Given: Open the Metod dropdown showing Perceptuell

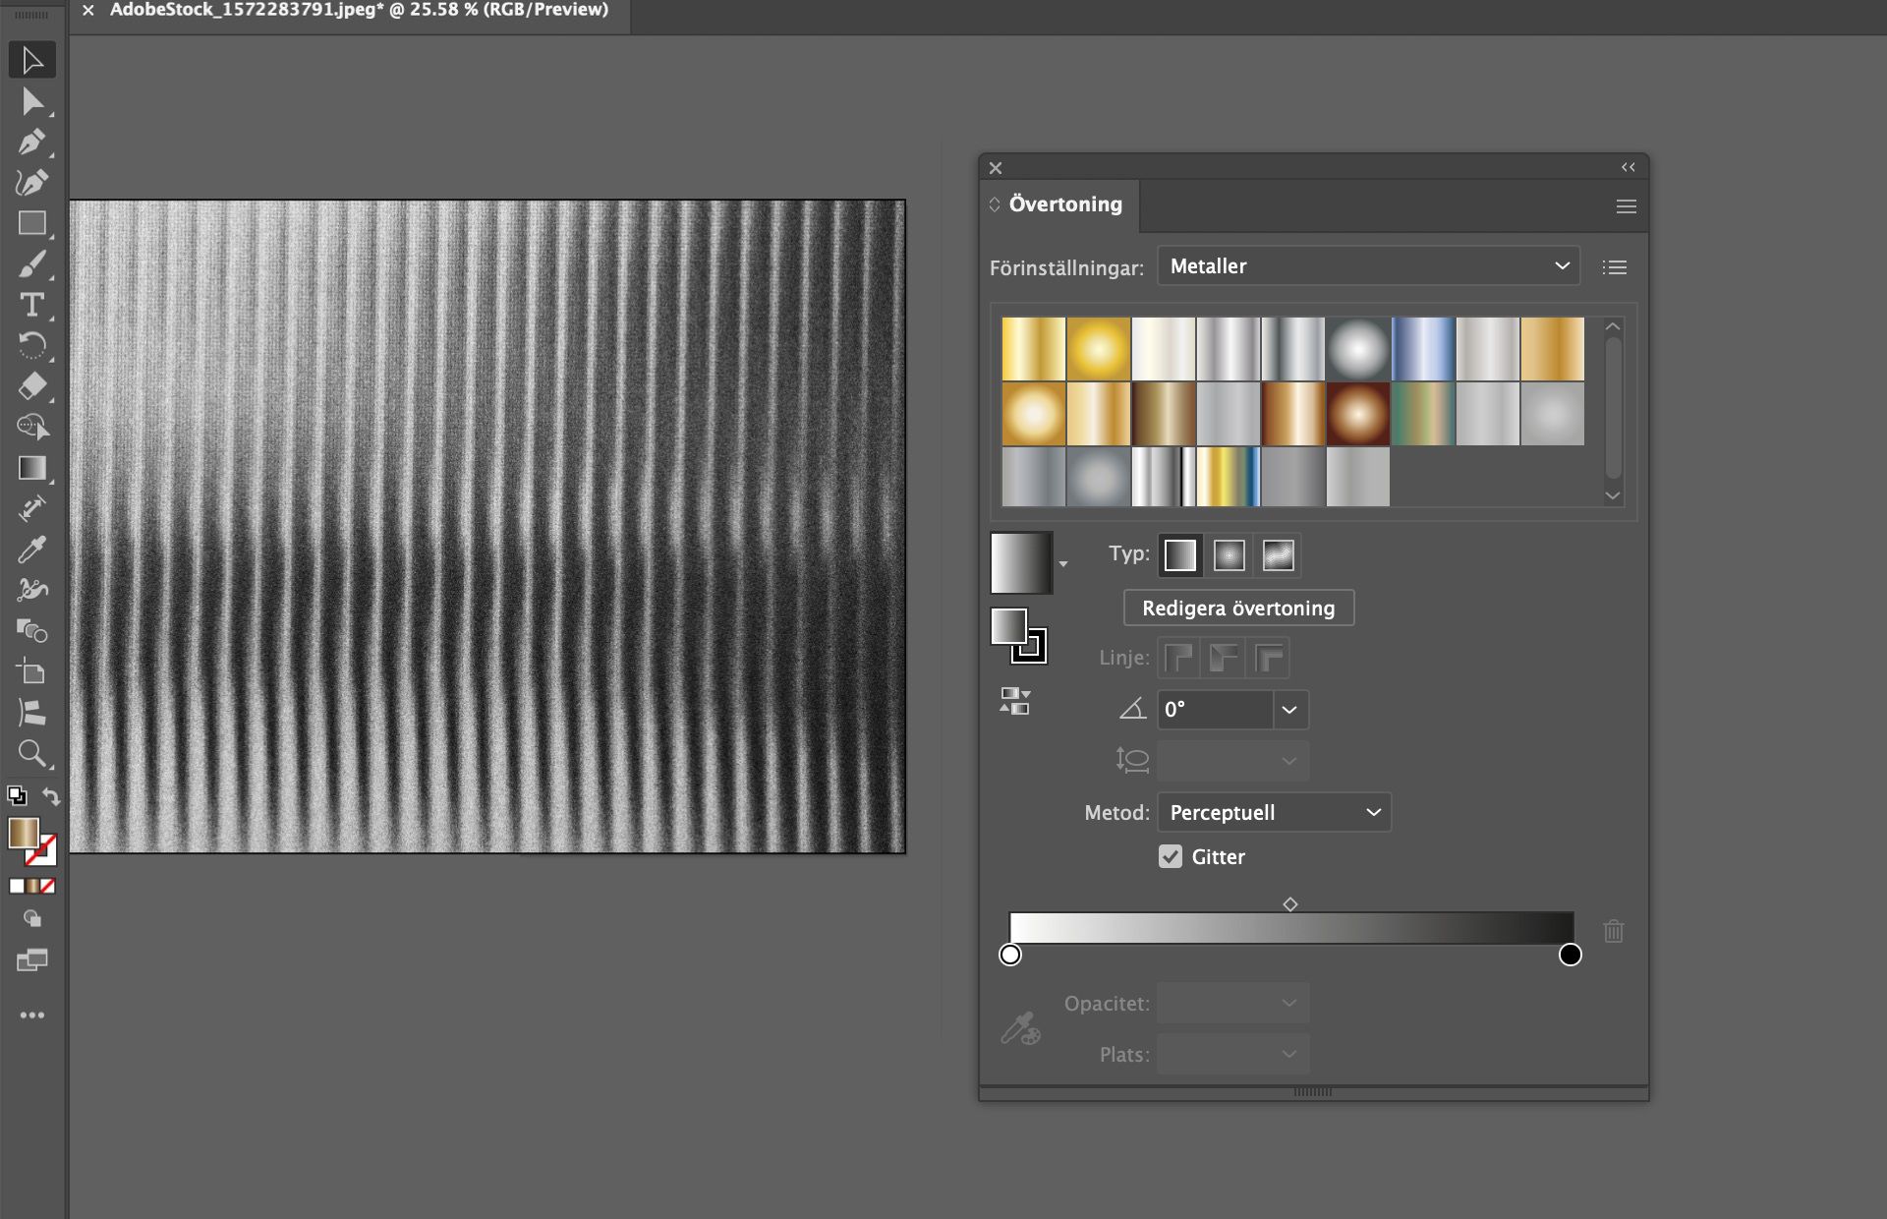Looking at the screenshot, I should tap(1274, 812).
